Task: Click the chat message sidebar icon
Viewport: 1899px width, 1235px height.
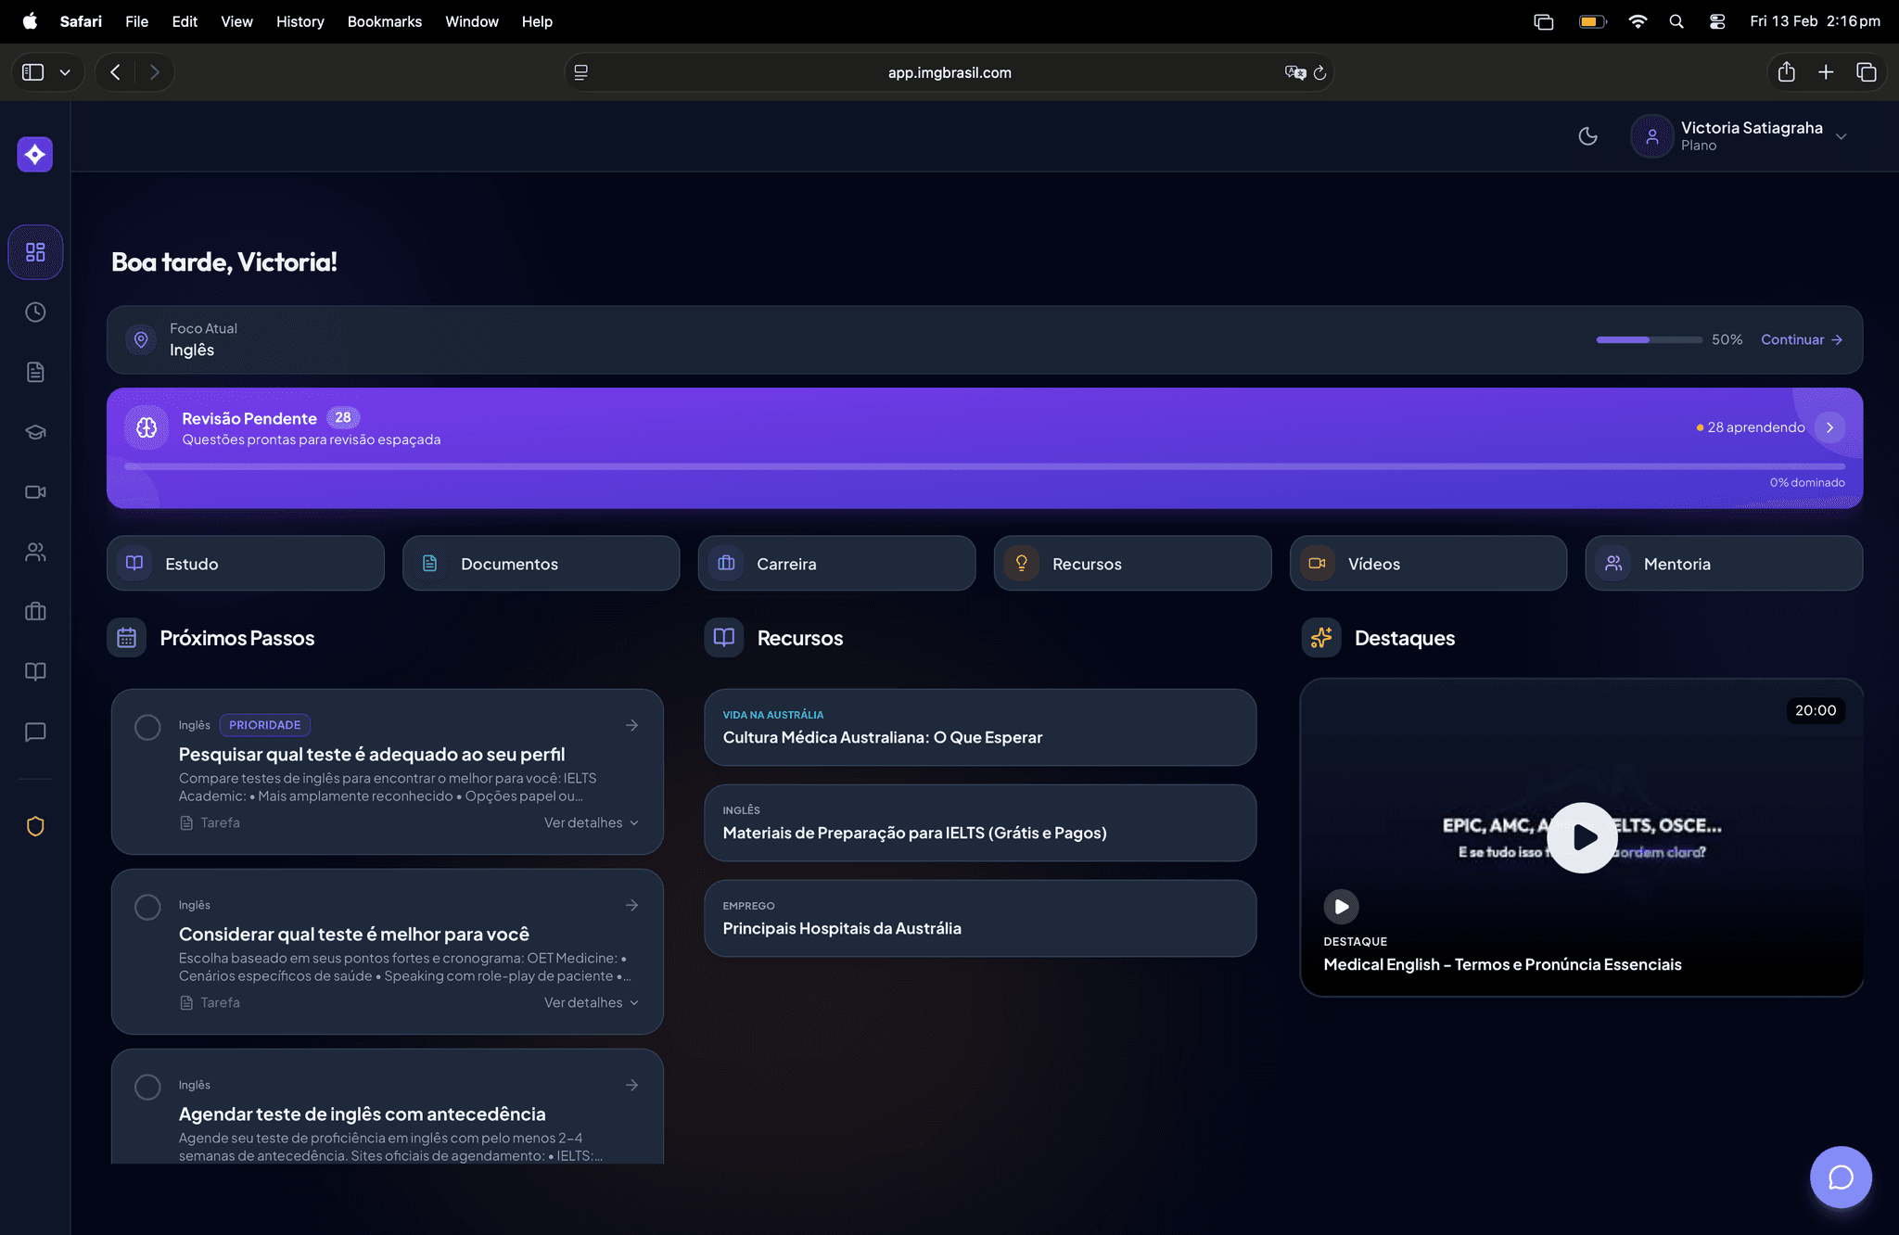Action: 35,732
